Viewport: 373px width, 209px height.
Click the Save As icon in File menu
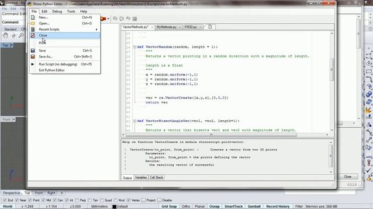pyautogui.click(x=33, y=57)
